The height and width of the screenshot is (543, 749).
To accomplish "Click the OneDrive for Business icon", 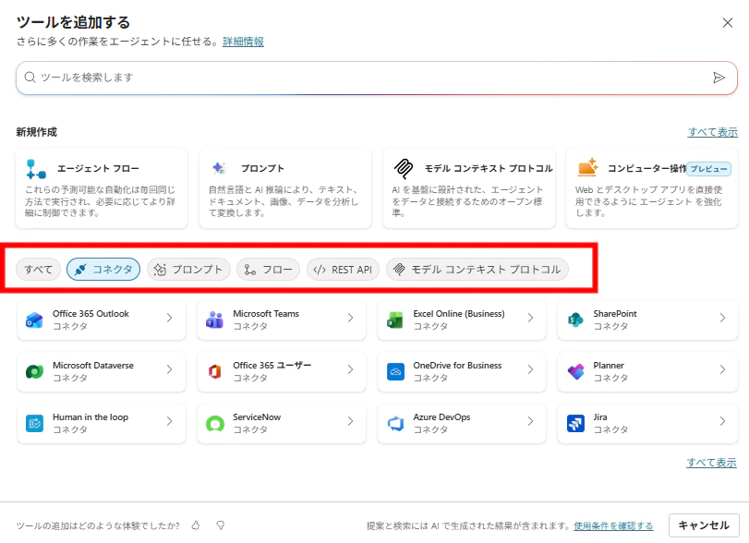I will (x=395, y=371).
